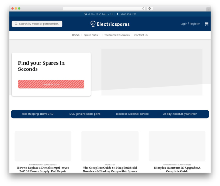Open Dimplex Quantum RF Upgrade guide
This screenshot has height=186, width=220.
[177, 169]
